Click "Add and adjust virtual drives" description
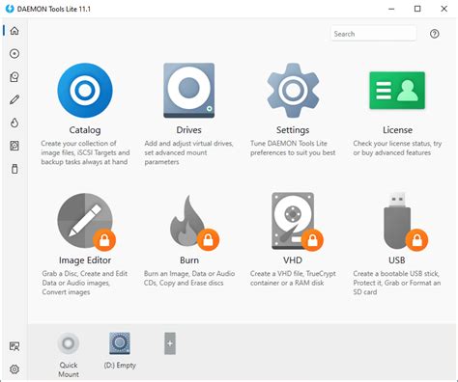This screenshot has height=382, width=458. coord(188,152)
